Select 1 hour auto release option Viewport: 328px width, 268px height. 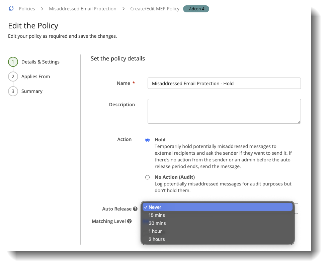(217, 231)
